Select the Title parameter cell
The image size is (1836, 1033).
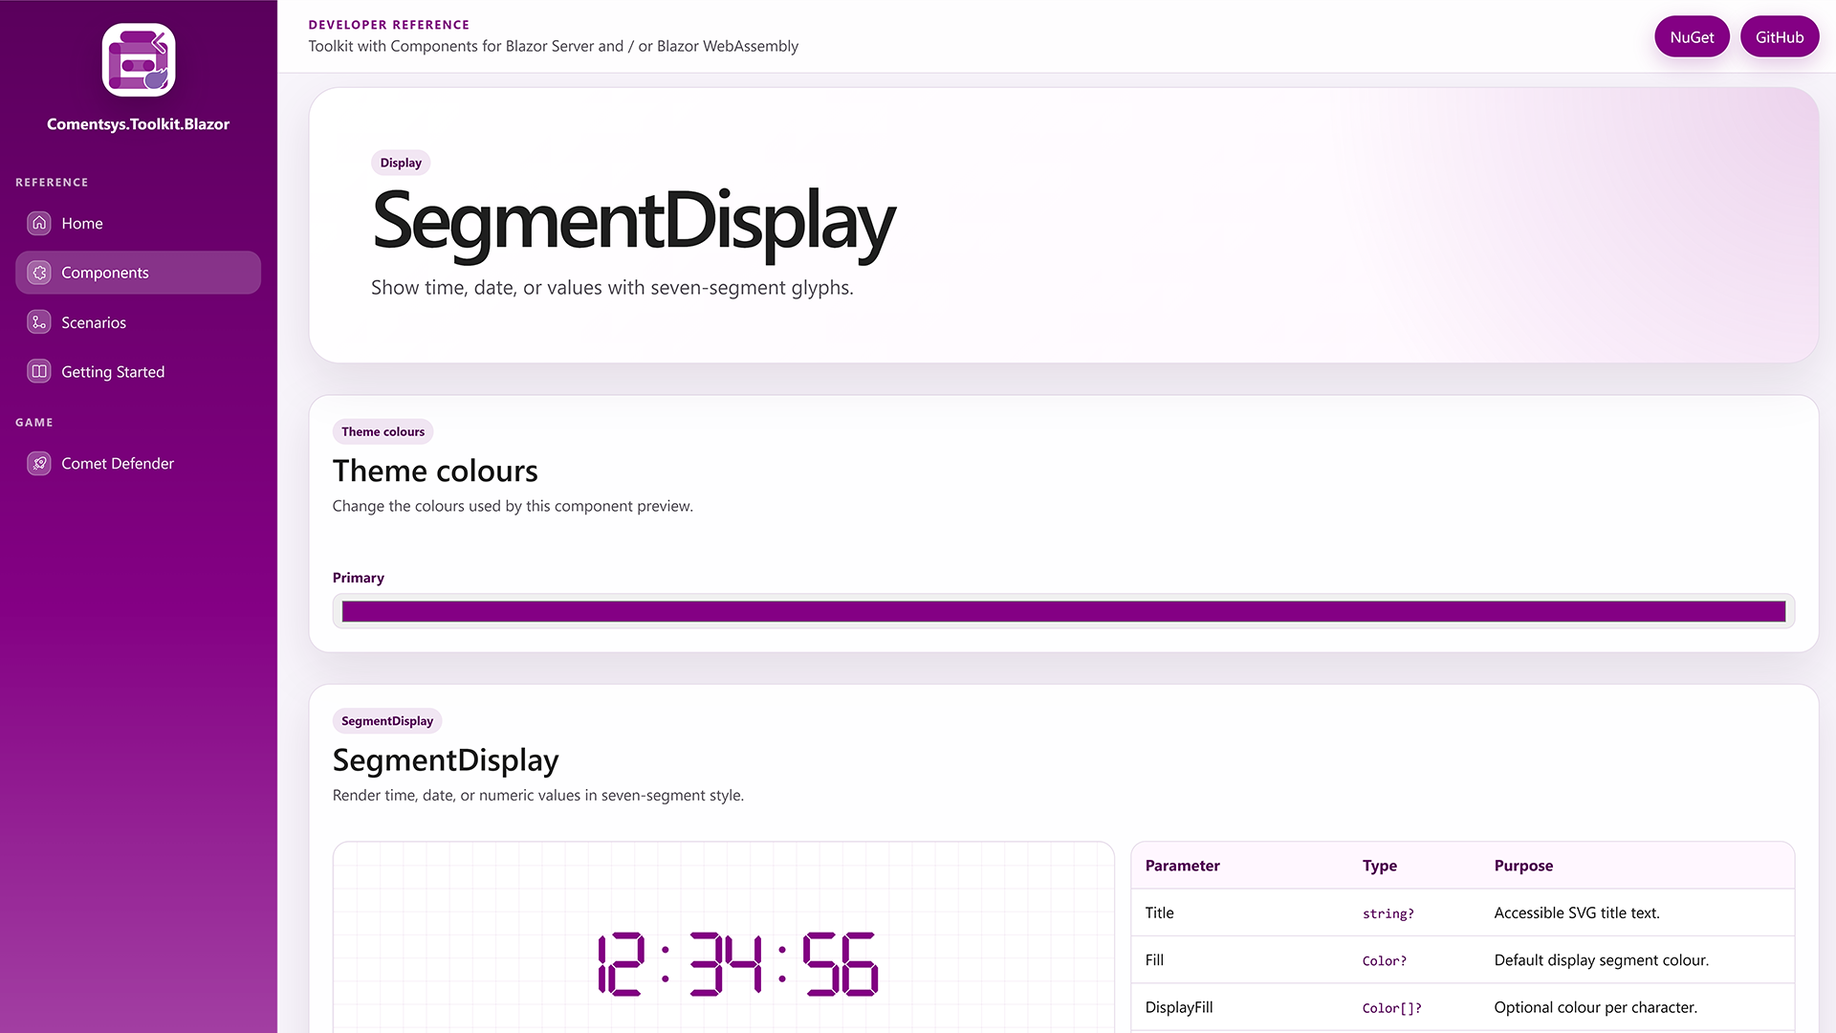coord(1159,912)
